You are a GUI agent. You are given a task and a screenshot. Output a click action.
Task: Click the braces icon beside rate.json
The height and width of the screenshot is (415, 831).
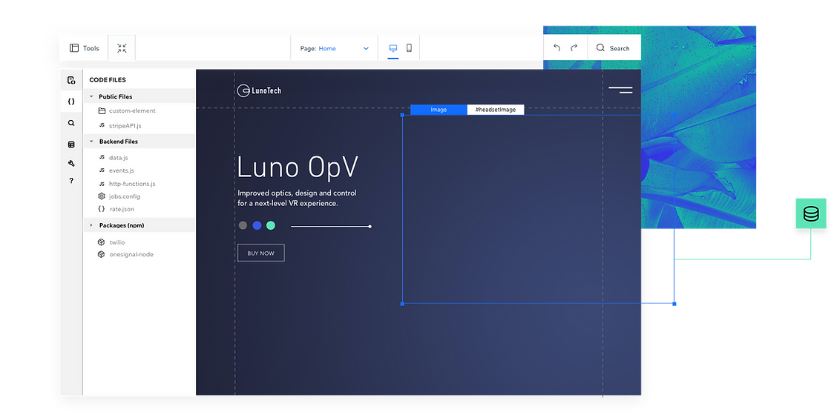point(102,209)
